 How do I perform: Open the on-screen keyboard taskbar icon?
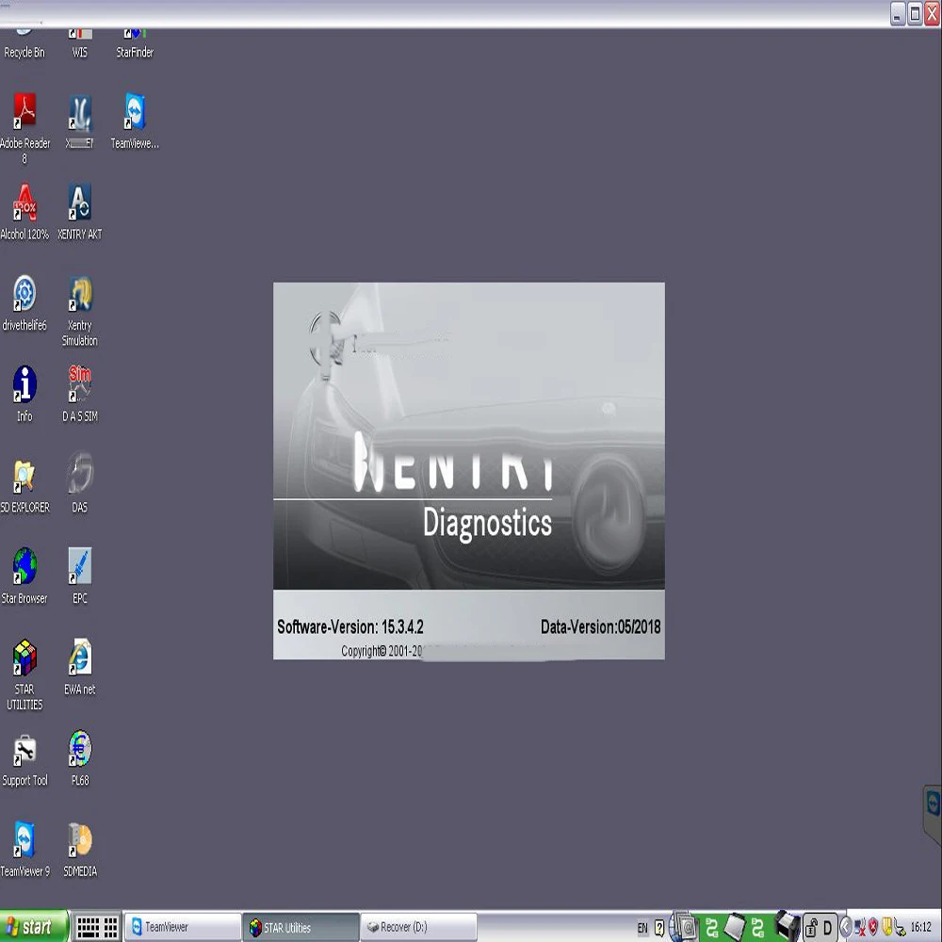pyautogui.click(x=88, y=928)
